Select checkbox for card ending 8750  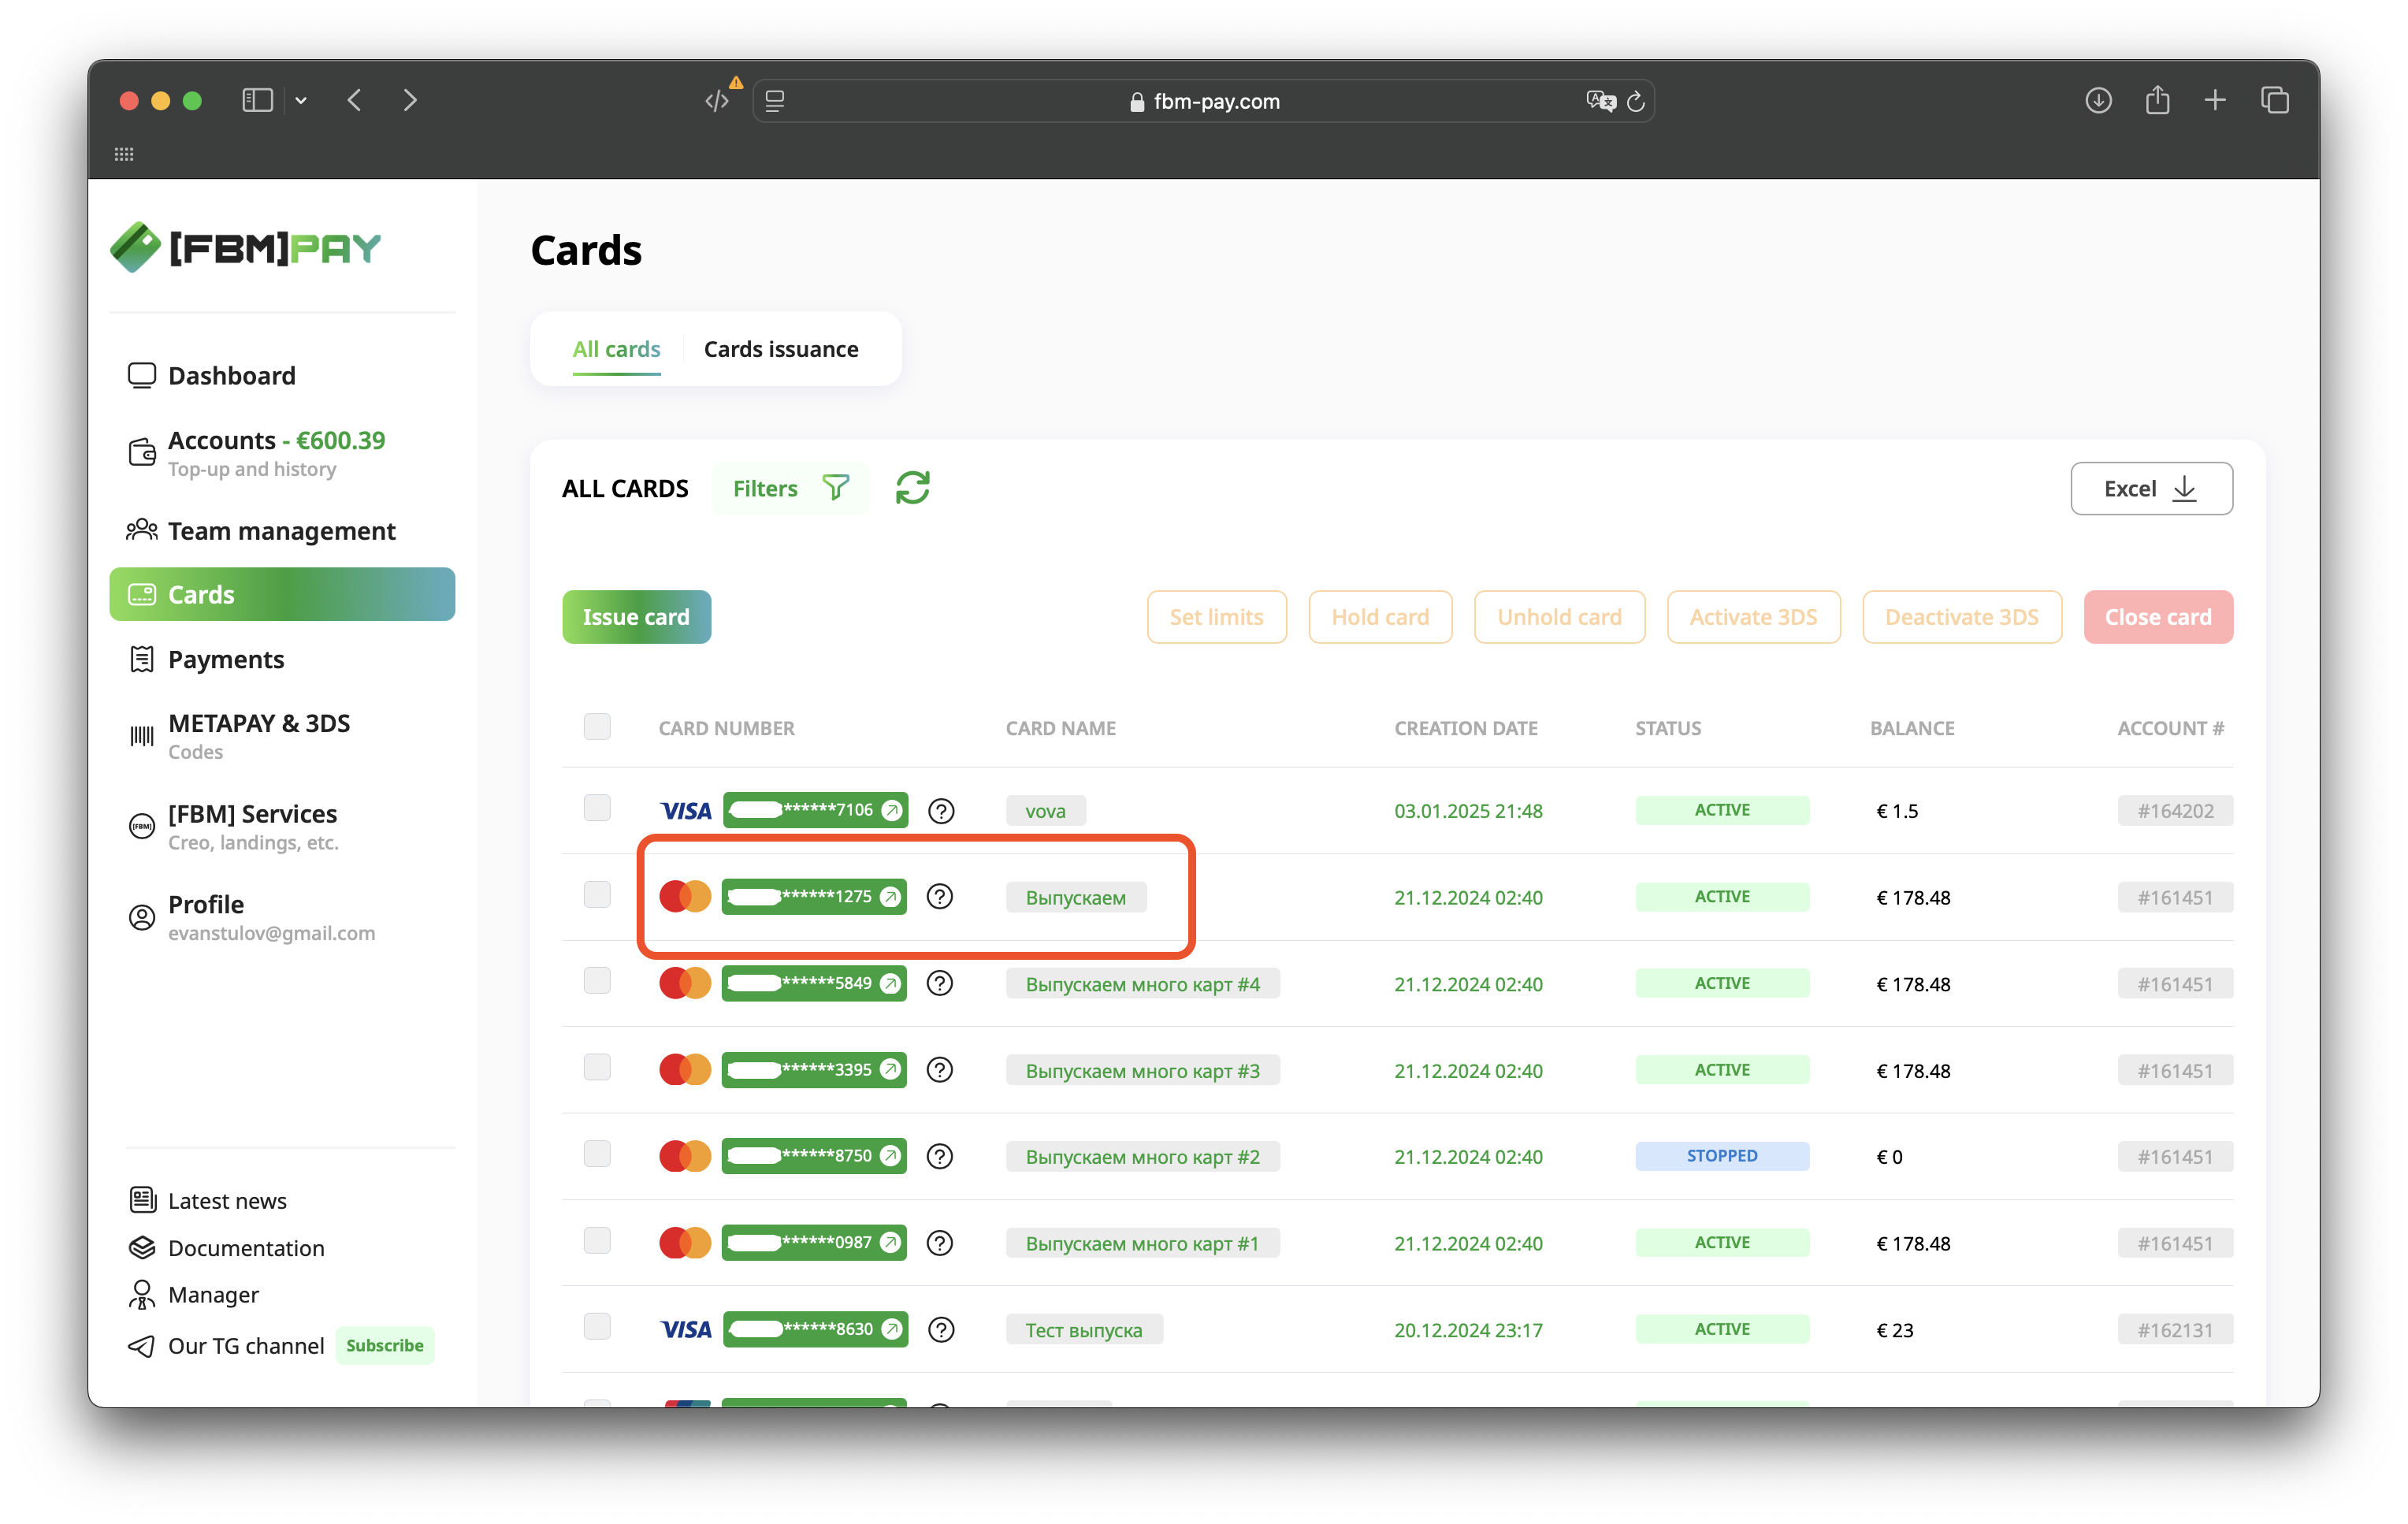(597, 1154)
